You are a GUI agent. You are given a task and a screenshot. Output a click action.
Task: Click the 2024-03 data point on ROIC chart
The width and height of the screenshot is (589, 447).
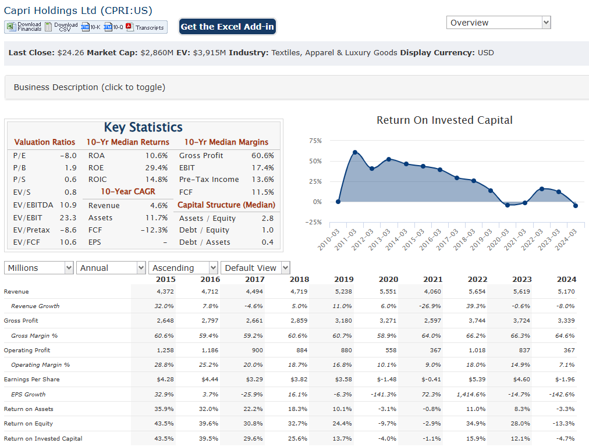pyautogui.click(x=576, y=206)
